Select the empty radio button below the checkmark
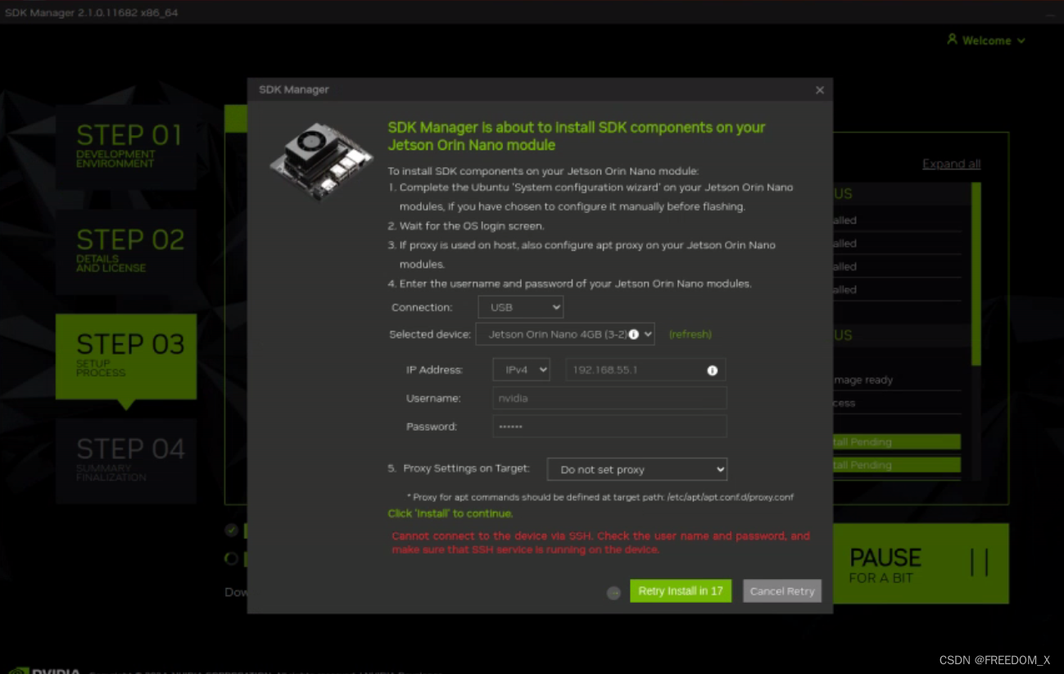The image size is (1064, 674). pos(230,559)
